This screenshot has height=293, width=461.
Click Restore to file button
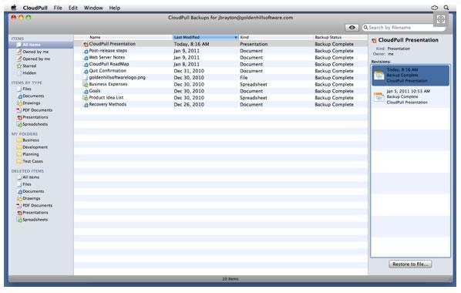410,264
